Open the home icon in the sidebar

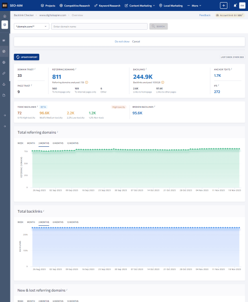point(5,16)
